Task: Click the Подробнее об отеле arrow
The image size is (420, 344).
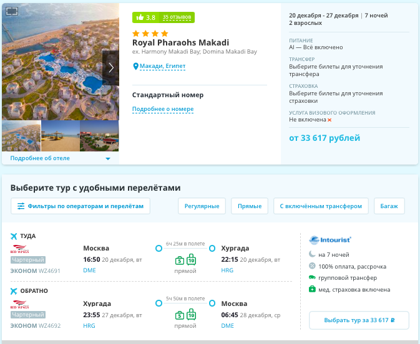Action: (108, 159)
